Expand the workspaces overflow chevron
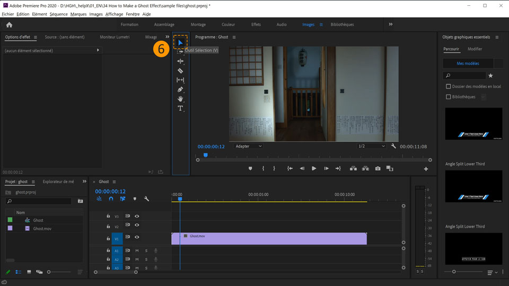The width and height of the screenshot is (509, 286). 391,24
